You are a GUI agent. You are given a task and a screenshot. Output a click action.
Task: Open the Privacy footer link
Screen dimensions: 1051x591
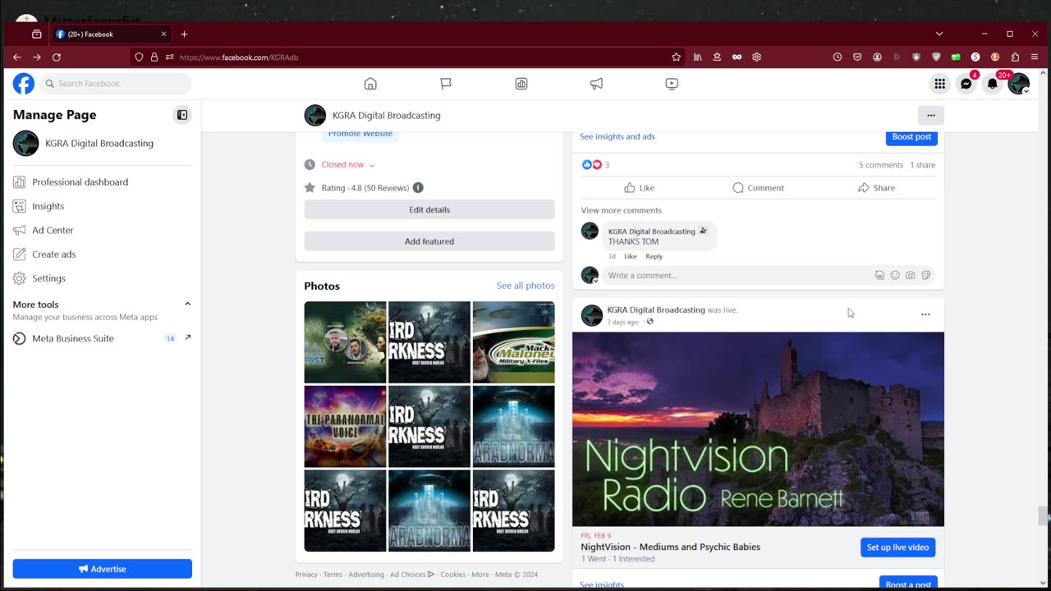click(306, 575)
